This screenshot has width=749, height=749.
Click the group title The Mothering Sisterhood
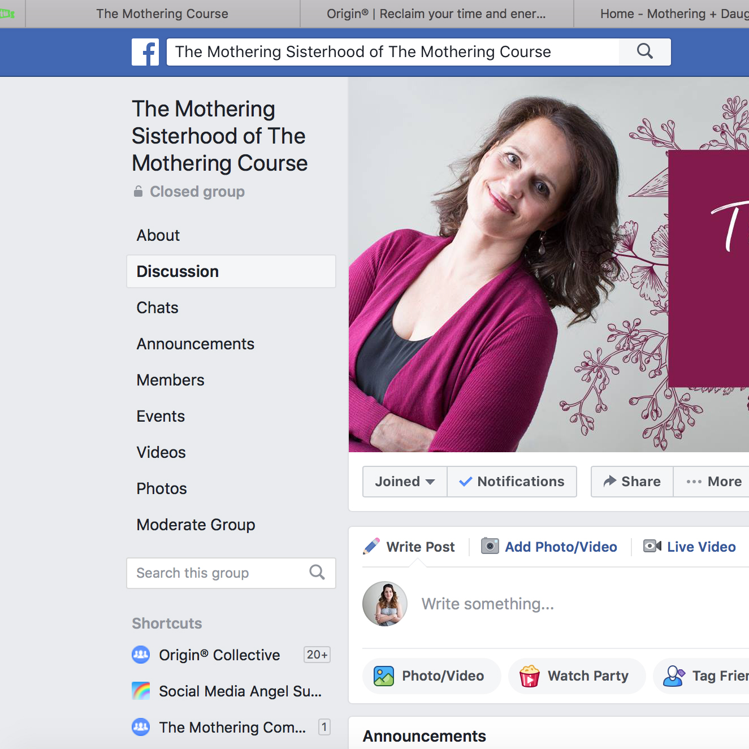[220, 136]
